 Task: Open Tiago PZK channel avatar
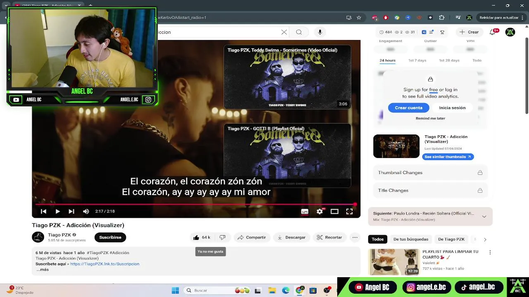[38, 237]
